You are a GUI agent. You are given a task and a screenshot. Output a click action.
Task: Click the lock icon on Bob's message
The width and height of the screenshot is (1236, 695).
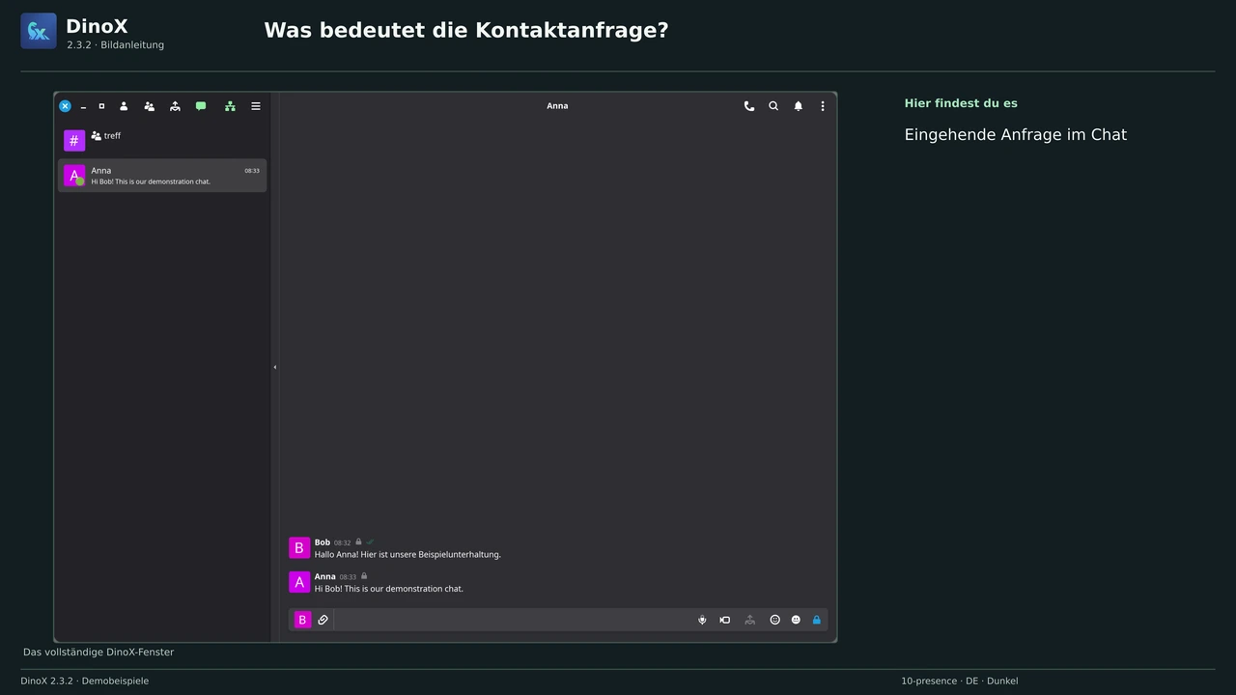[x=359, y=542]
